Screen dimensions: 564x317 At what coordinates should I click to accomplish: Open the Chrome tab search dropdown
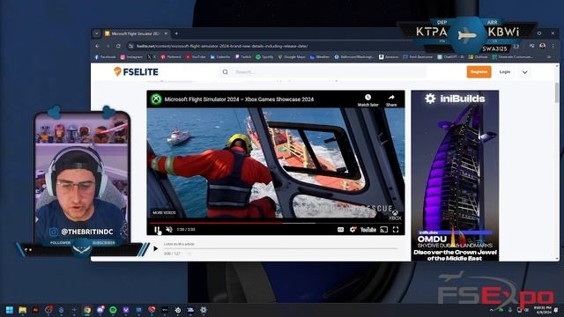tap(96, 33)
